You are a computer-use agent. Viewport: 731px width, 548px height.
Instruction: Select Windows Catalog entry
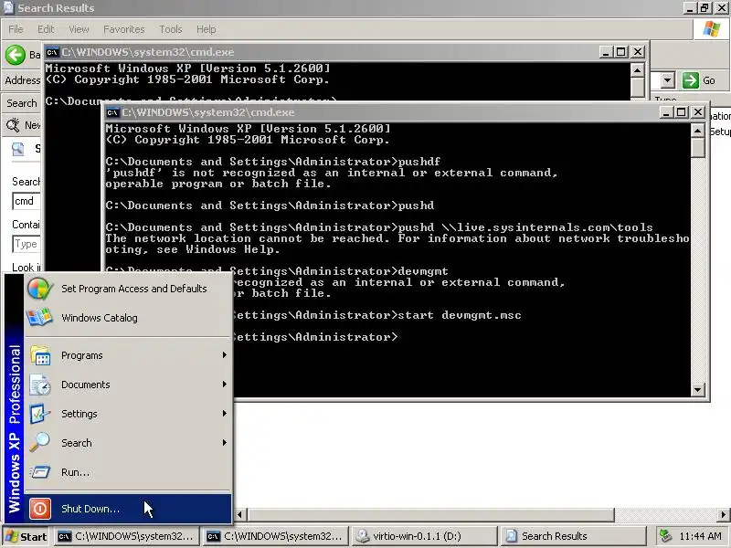(128, 317)
